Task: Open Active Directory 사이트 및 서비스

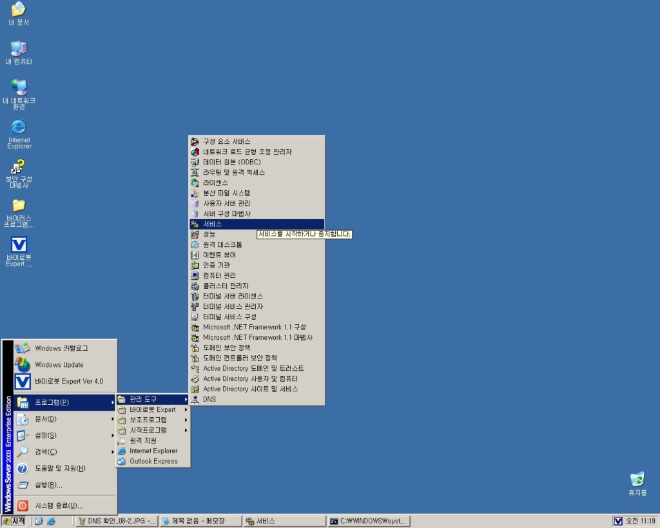Action: (x=257, y=389)
